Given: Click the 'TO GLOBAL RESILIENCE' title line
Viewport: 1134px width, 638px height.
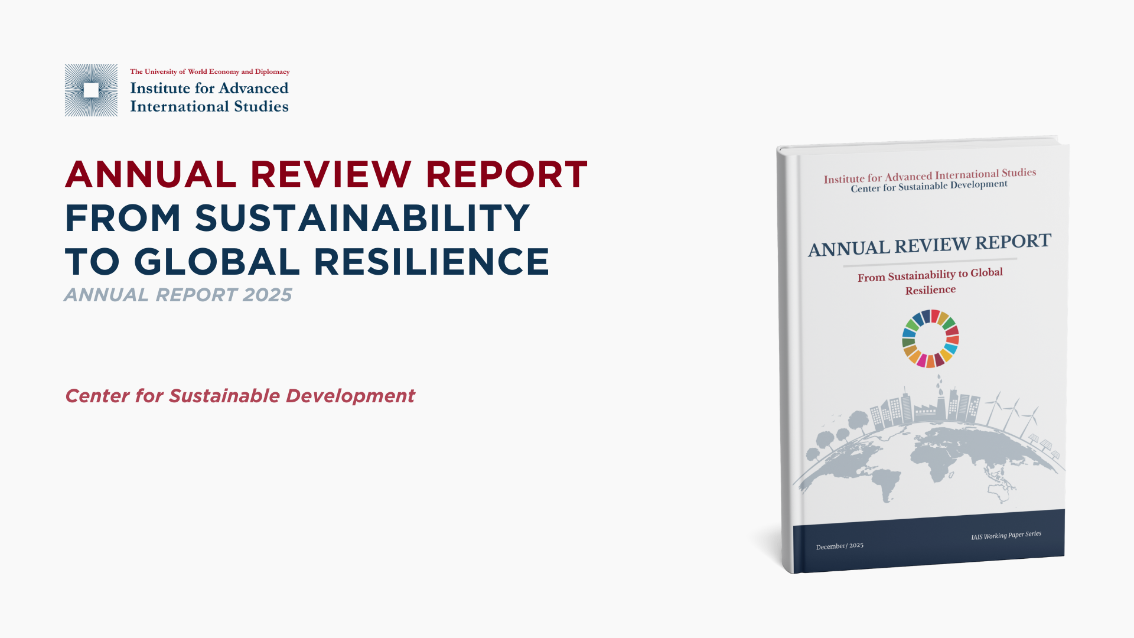Looking at the screenshot, I should [x=307, y=262].
